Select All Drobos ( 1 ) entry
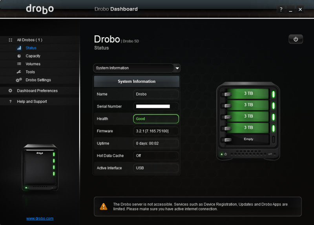 click(x=30, y=40)
